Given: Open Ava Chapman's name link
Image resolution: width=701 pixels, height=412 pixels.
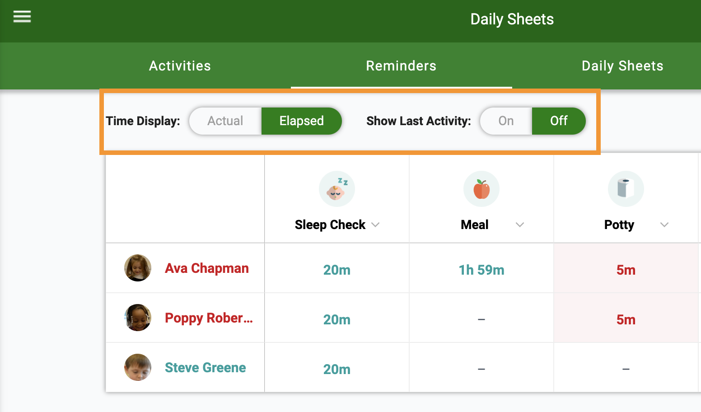Looking at the screenshot, I should click(x=207, y=268).
